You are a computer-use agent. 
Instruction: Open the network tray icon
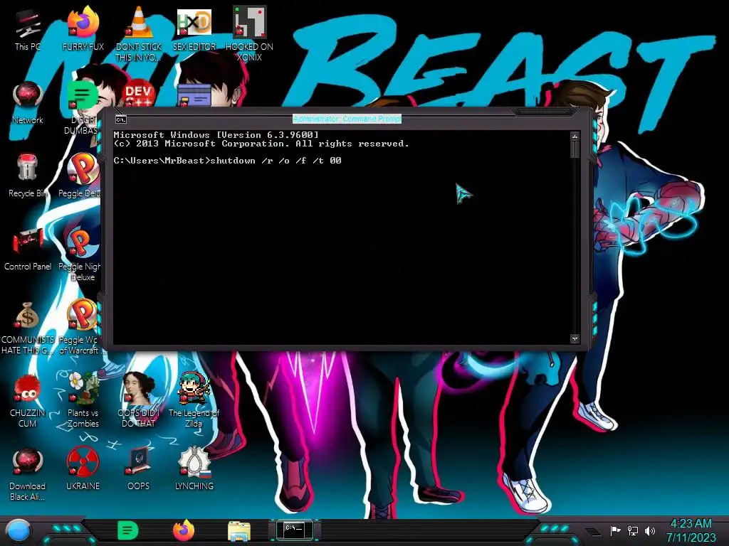pyautogui.click(x=632, y=530)
